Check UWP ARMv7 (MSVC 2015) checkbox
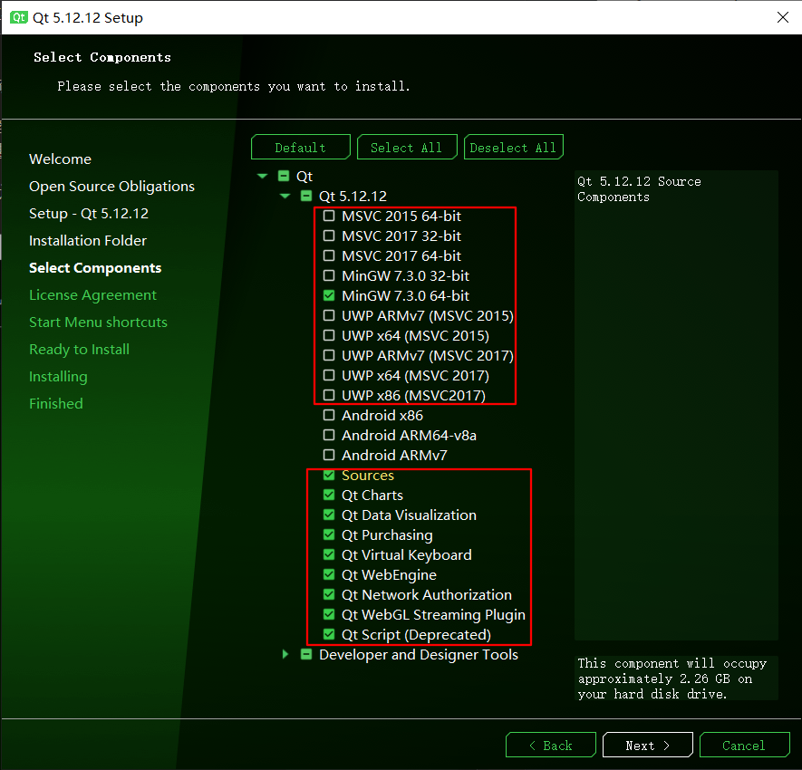The width and height of the screenshot is (802, 770). (x=329, y=315)
